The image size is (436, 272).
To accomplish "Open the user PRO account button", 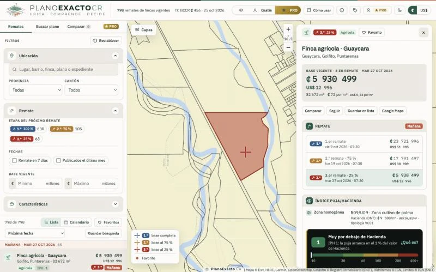I will pyautogui.click(x=377, y=10).
